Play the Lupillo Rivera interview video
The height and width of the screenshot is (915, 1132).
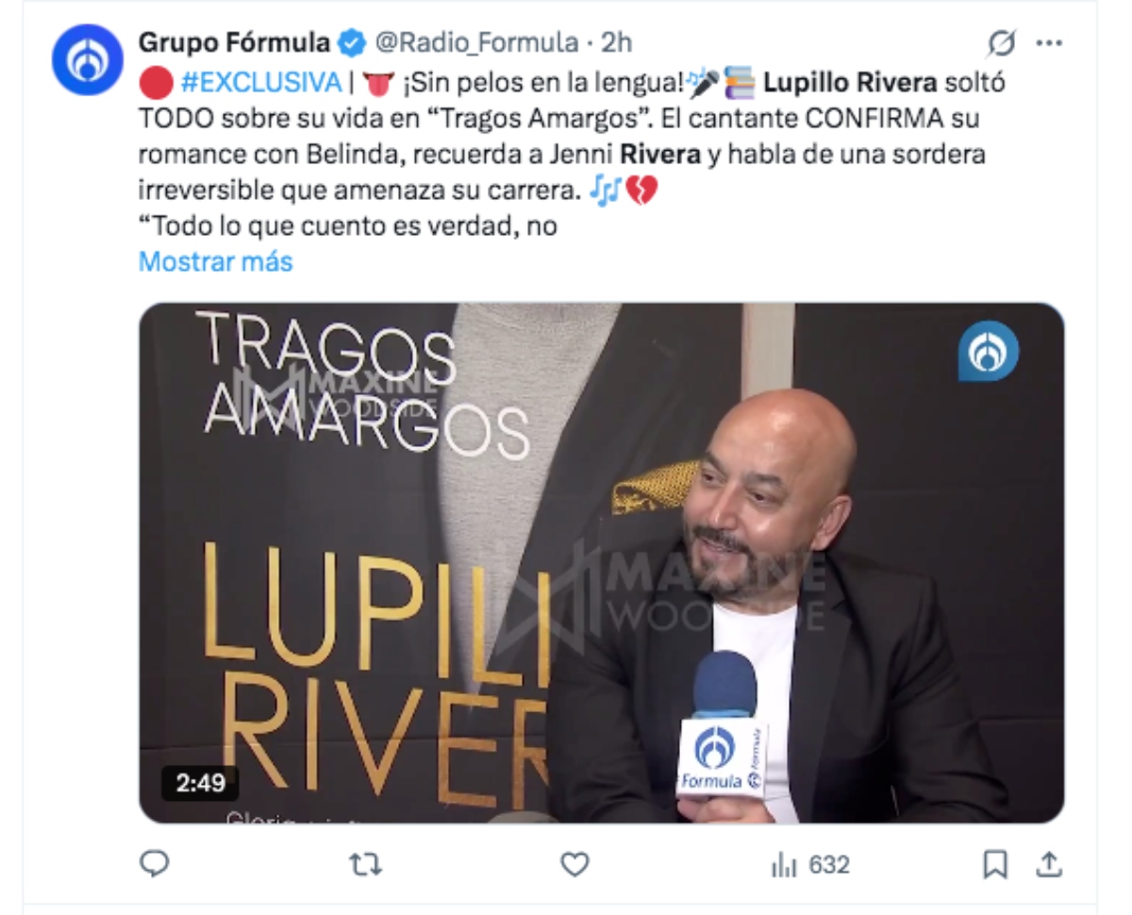[602, 563]
